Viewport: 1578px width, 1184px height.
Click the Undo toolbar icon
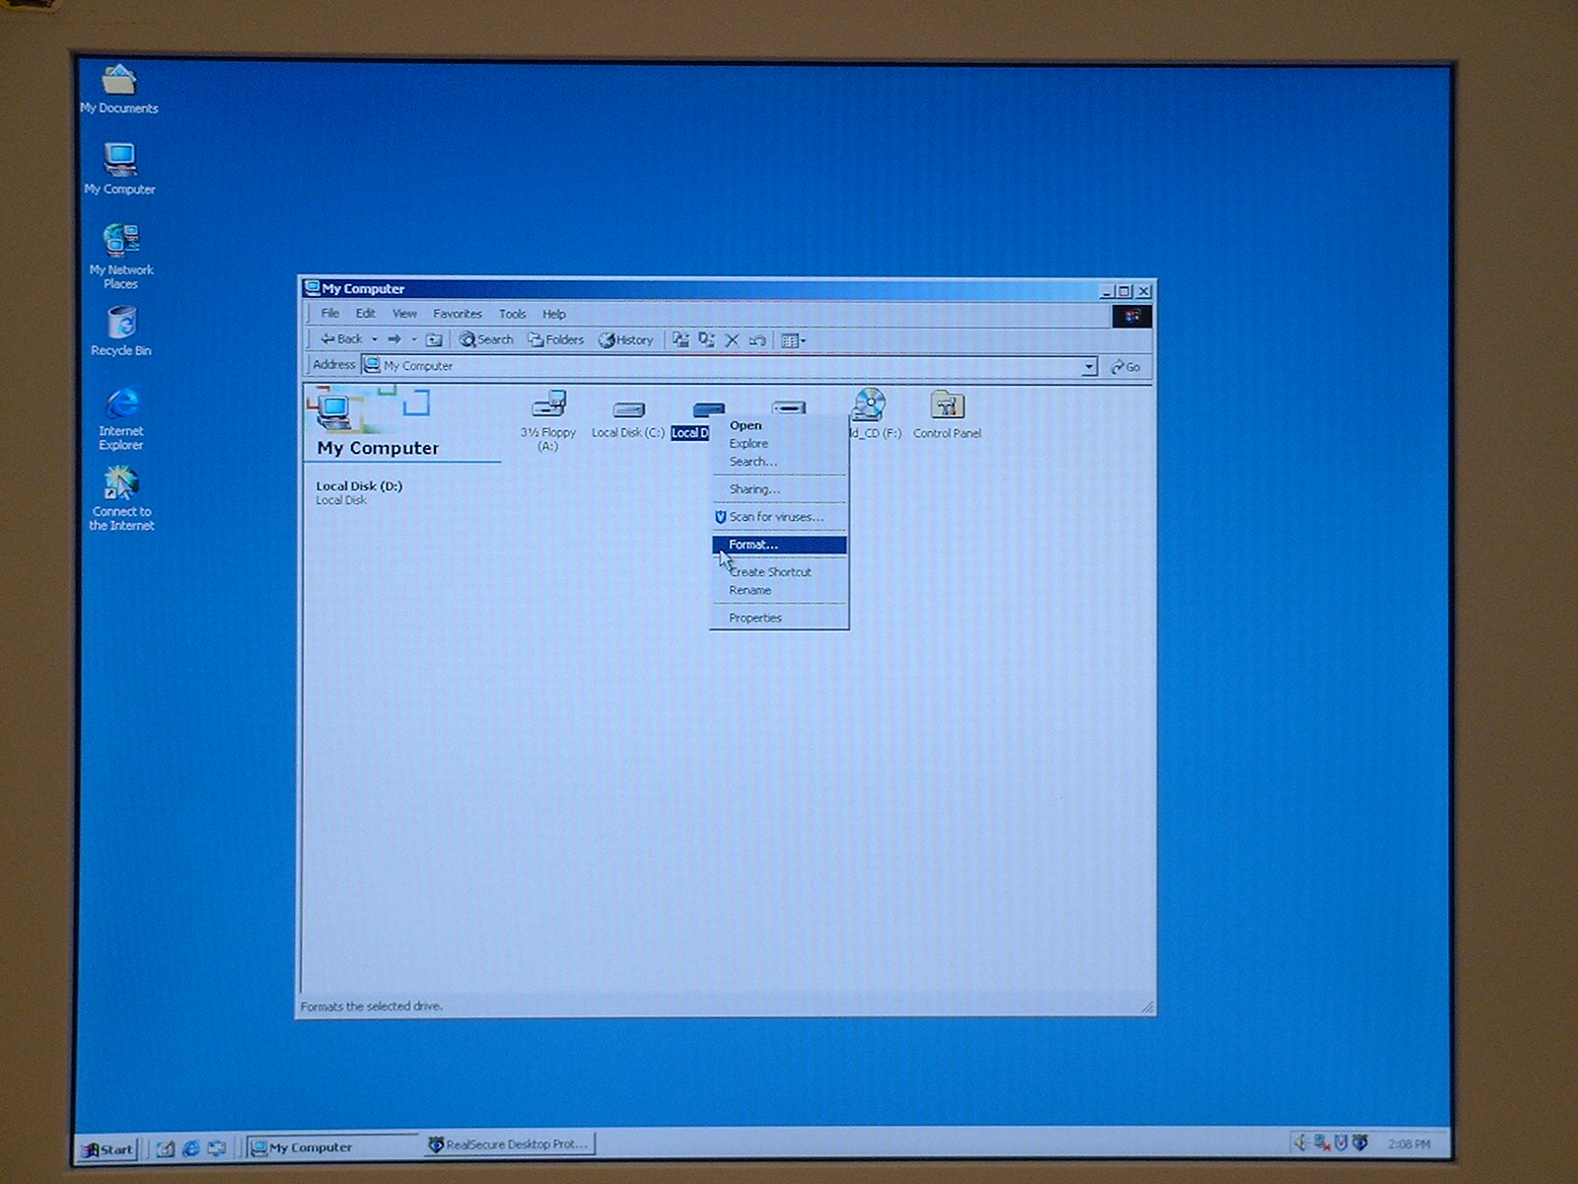pos(756,340)
